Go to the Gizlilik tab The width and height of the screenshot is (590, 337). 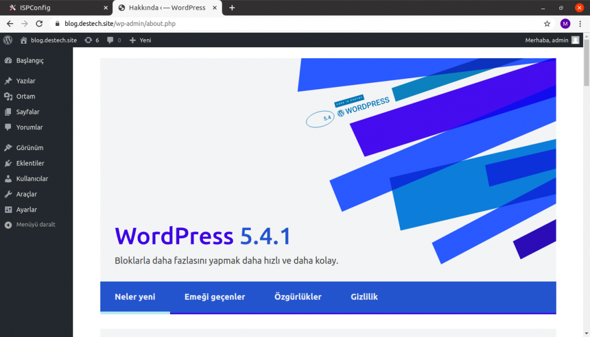click(364, 297)
